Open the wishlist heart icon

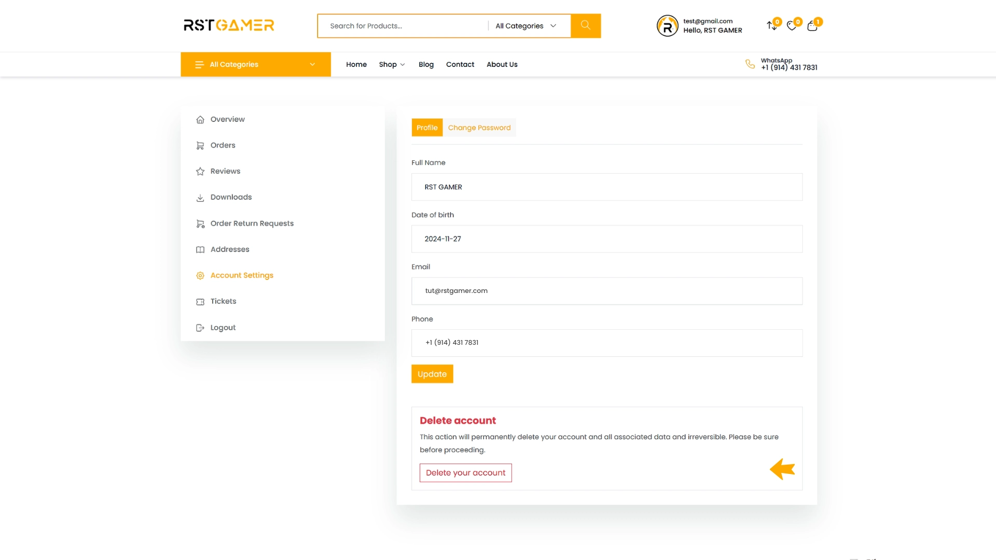tap(792, 26)
